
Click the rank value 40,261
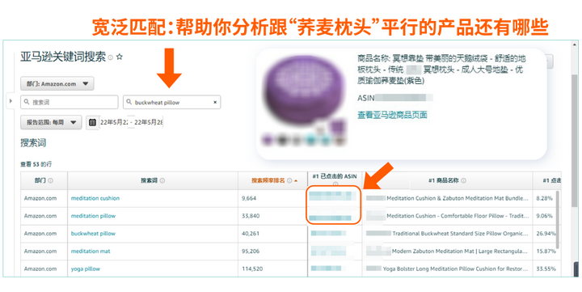pyautogui.click(x=251, y=234)
